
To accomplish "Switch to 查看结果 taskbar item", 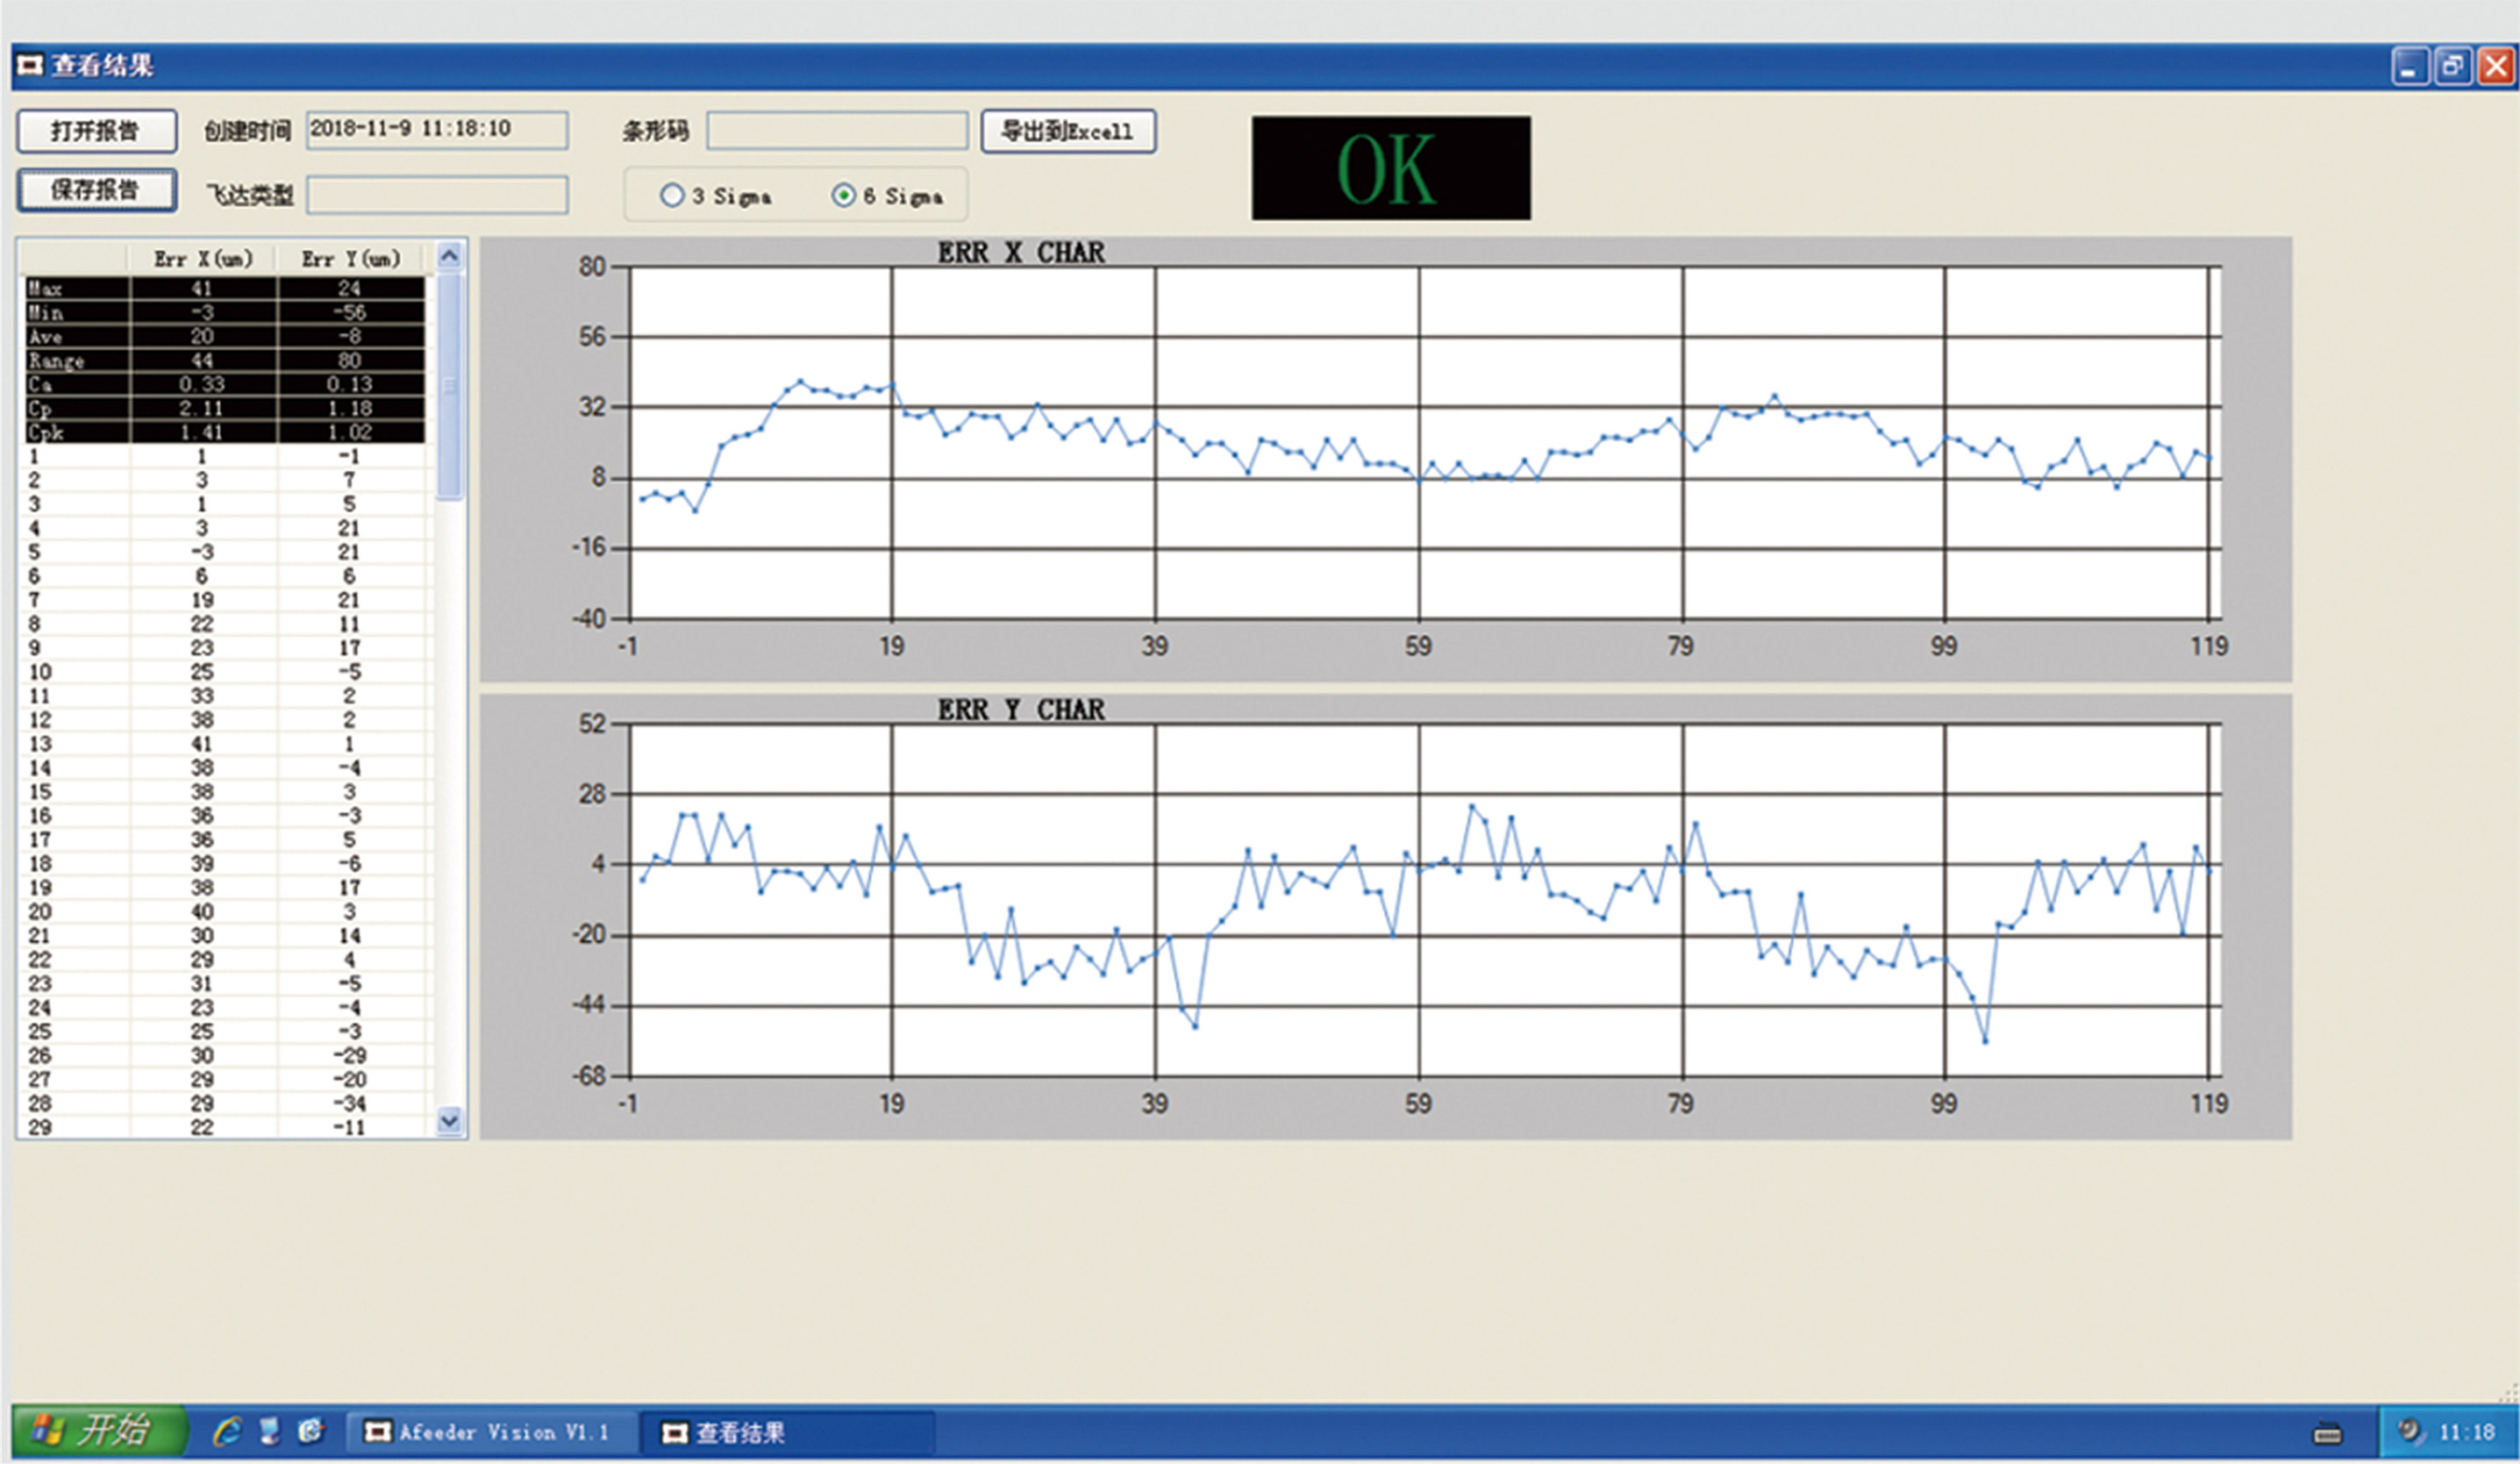I will [787, 1432].
